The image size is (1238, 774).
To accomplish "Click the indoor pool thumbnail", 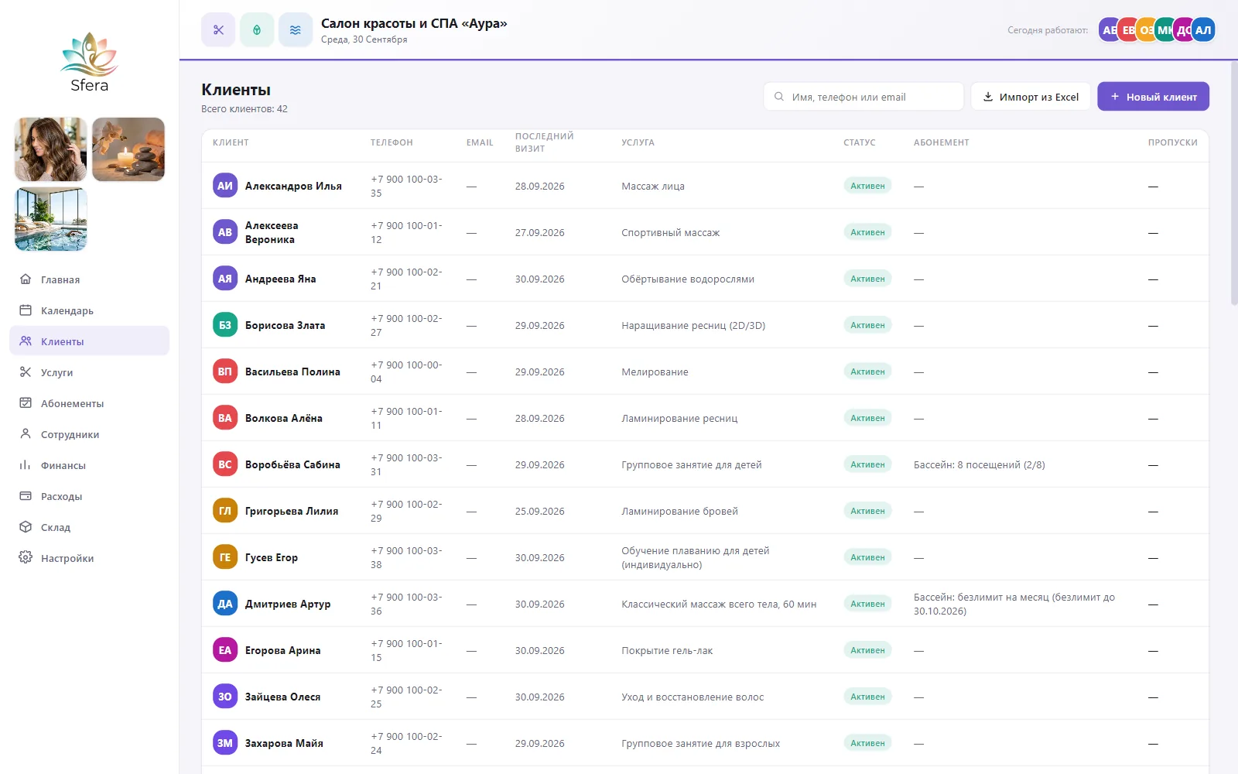I will [51, 219].
